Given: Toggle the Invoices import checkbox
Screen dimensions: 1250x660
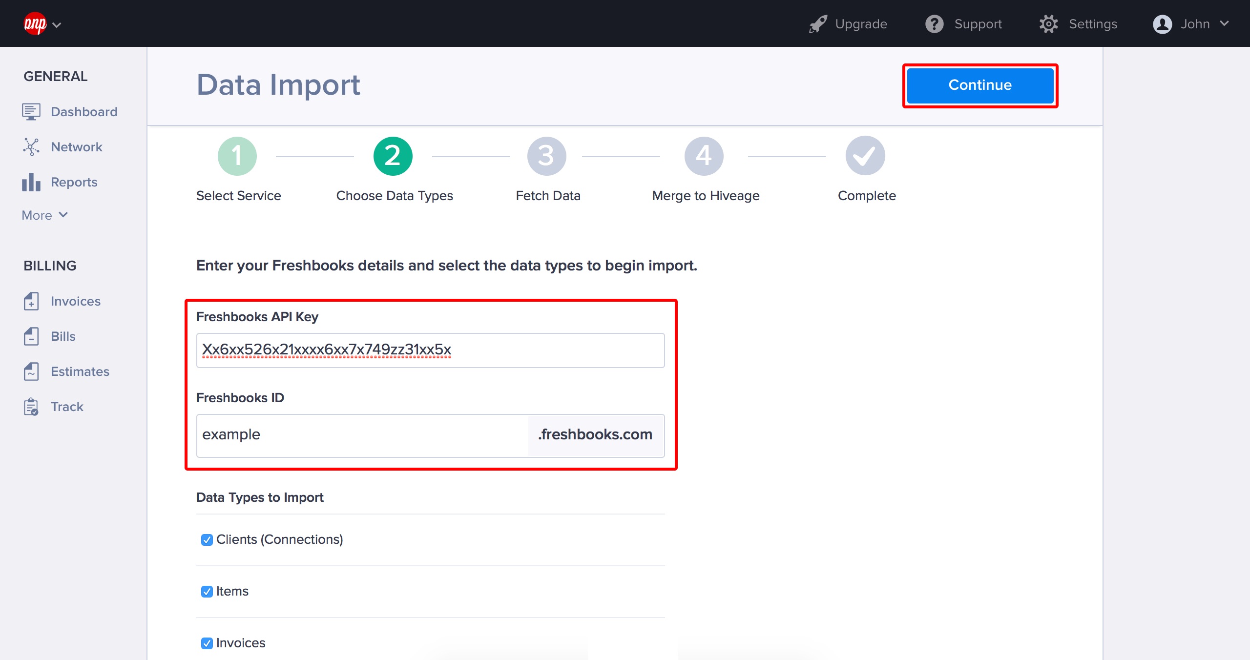Looking at the screenshot, I should pos(207,643).
